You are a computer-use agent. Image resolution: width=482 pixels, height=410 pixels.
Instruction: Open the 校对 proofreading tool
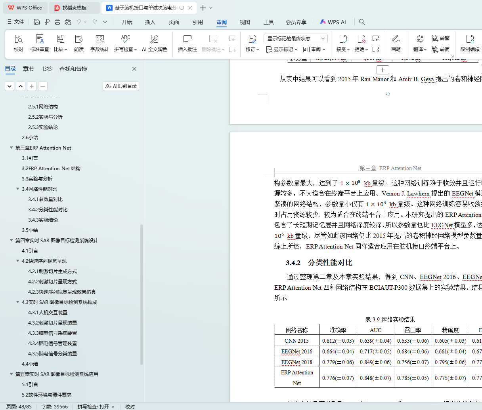(x=19, y=43)
